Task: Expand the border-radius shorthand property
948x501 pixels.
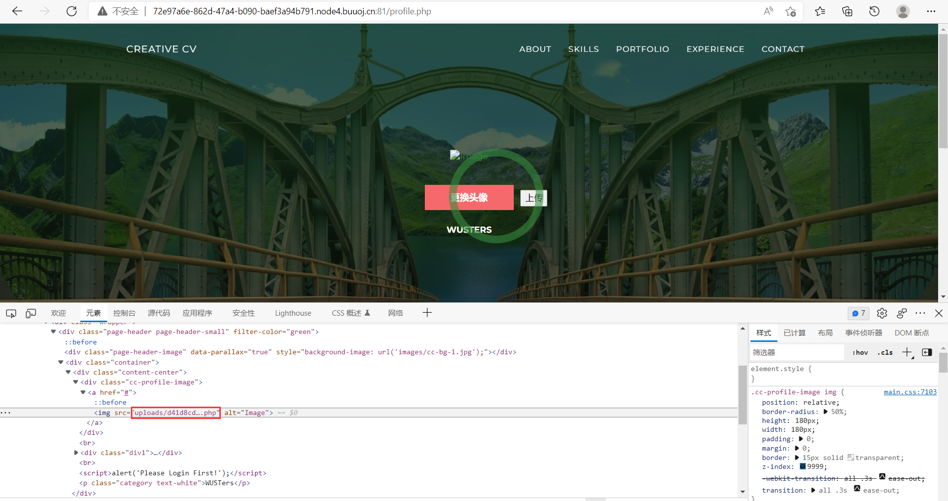Action: (825, 412)
